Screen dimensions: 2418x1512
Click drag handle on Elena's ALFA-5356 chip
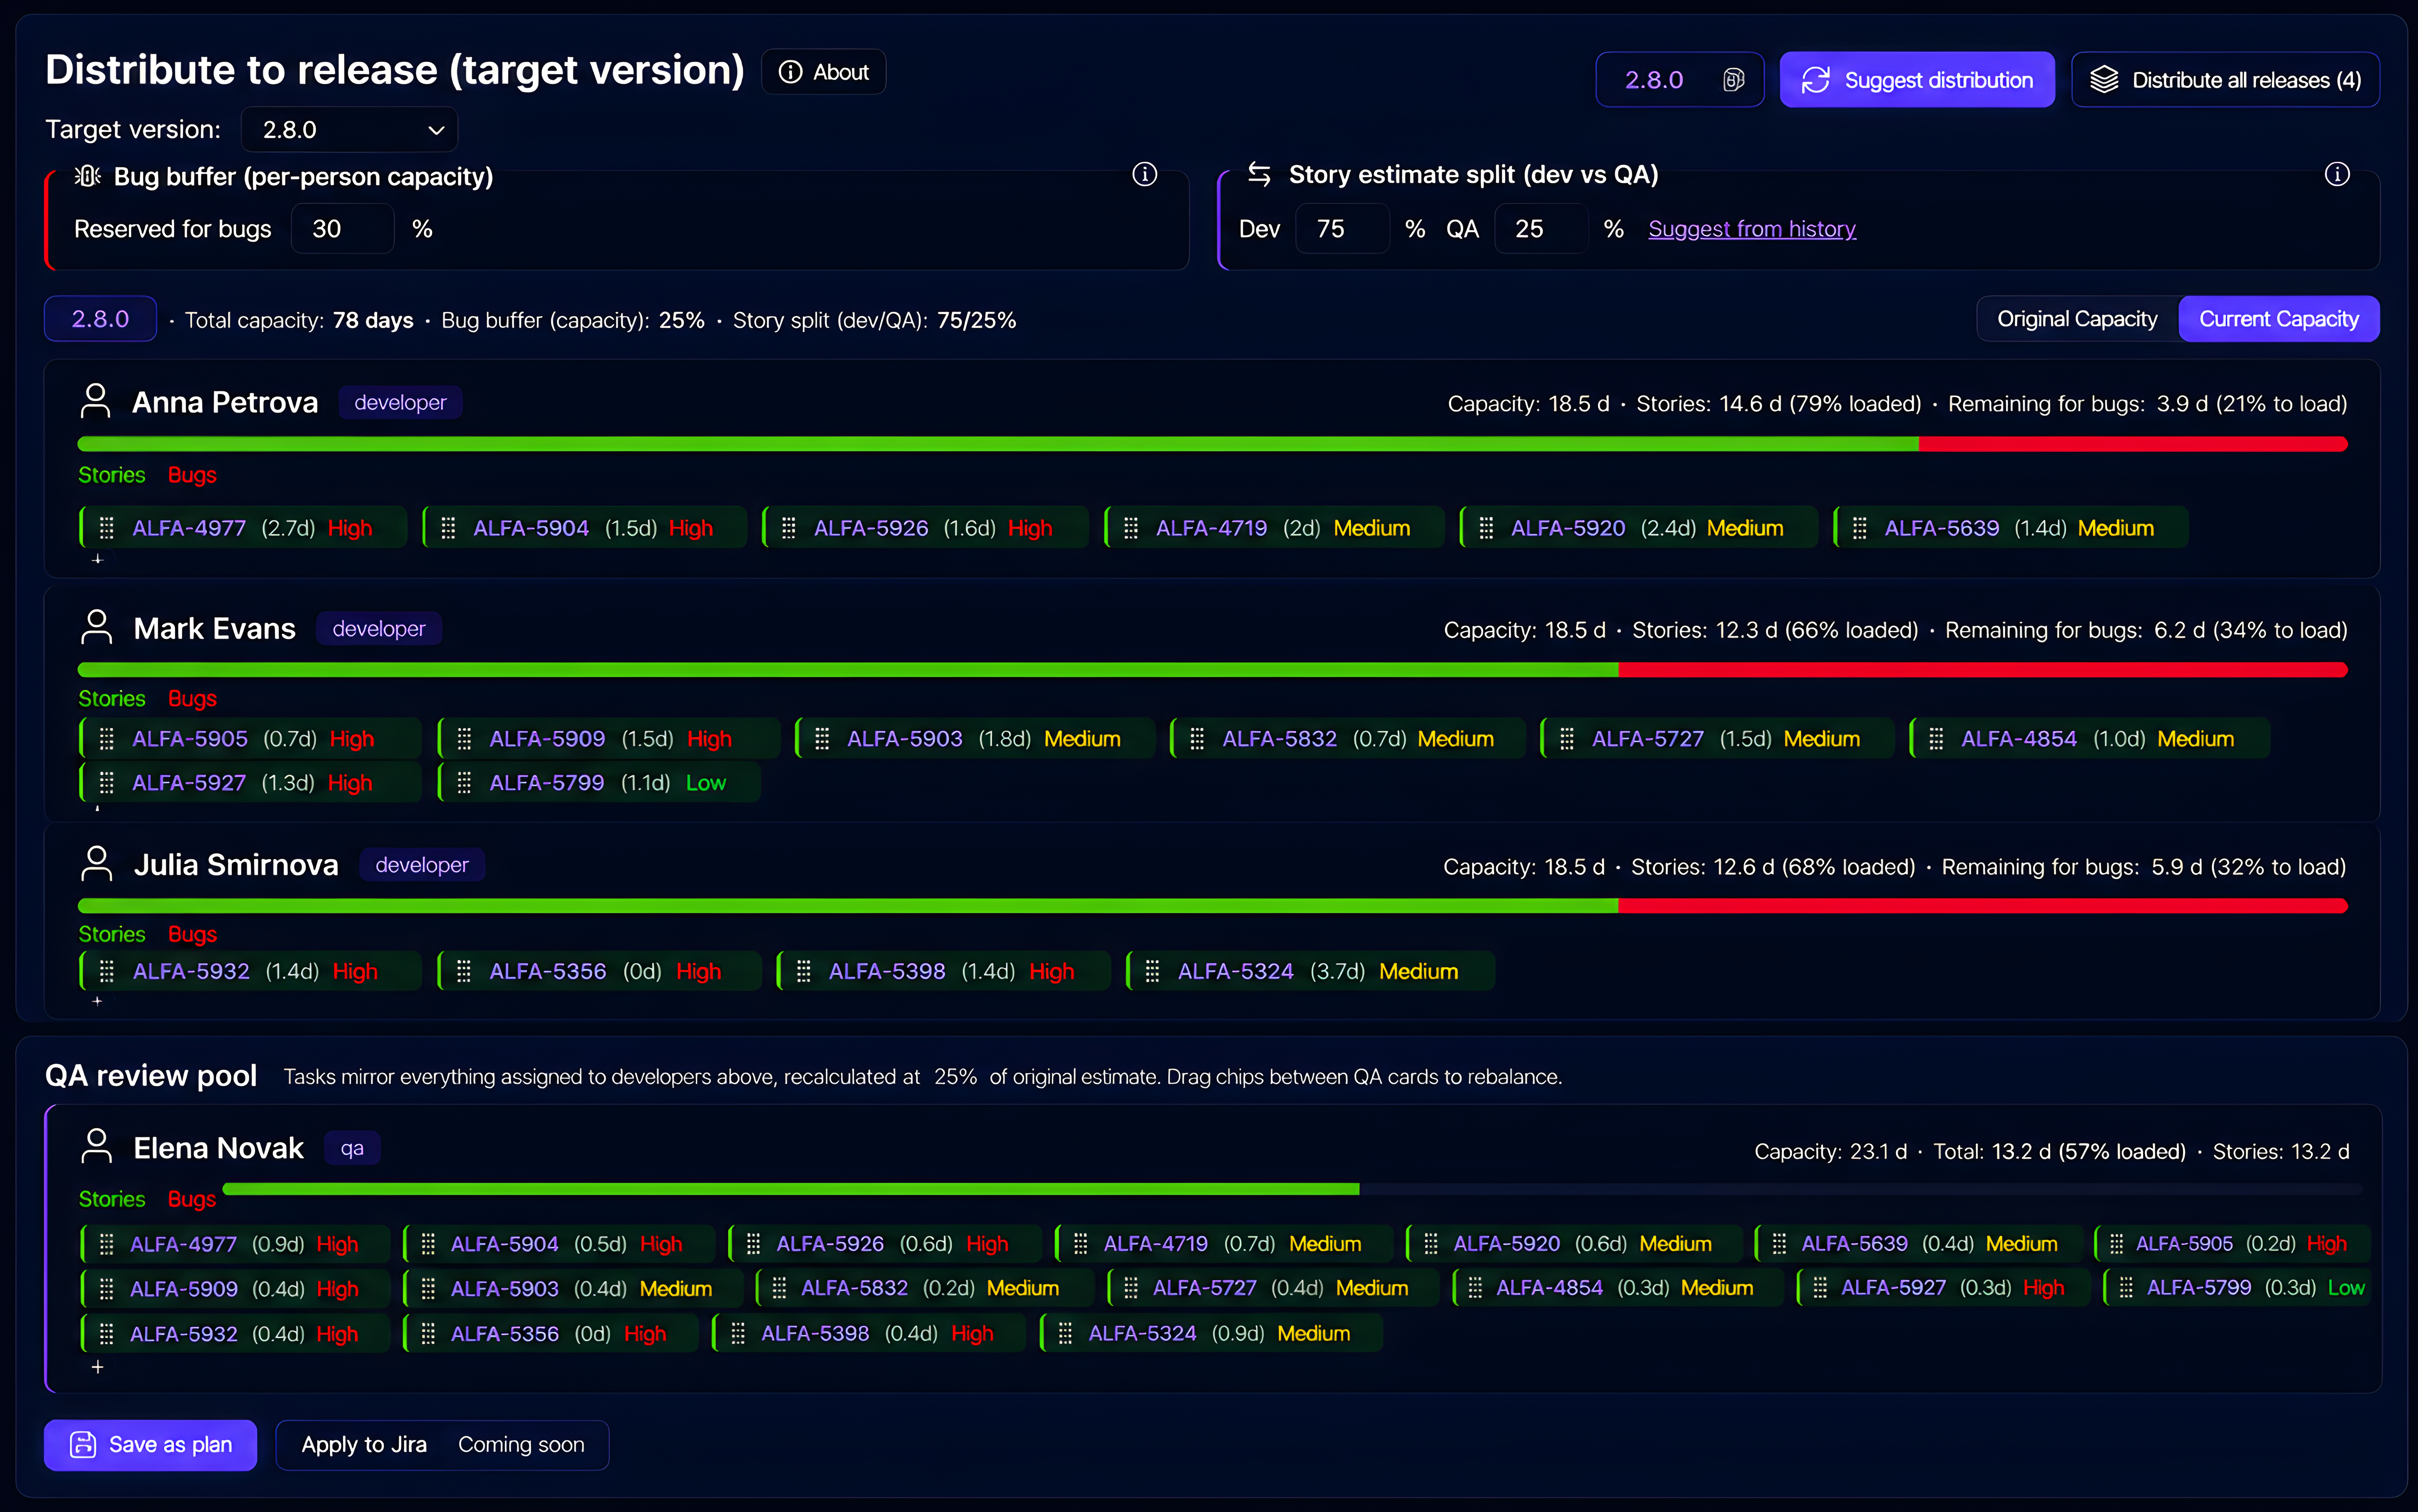coord(428,1333)
